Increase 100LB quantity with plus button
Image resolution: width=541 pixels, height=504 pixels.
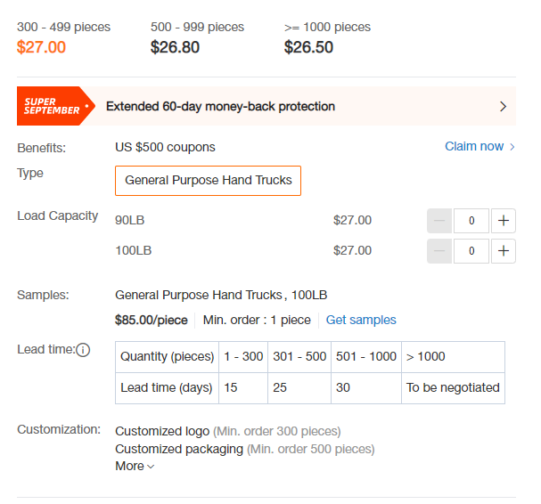tap(503, 250)
